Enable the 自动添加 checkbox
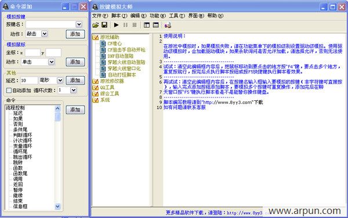The image size is (348, 218). (9, 90)
